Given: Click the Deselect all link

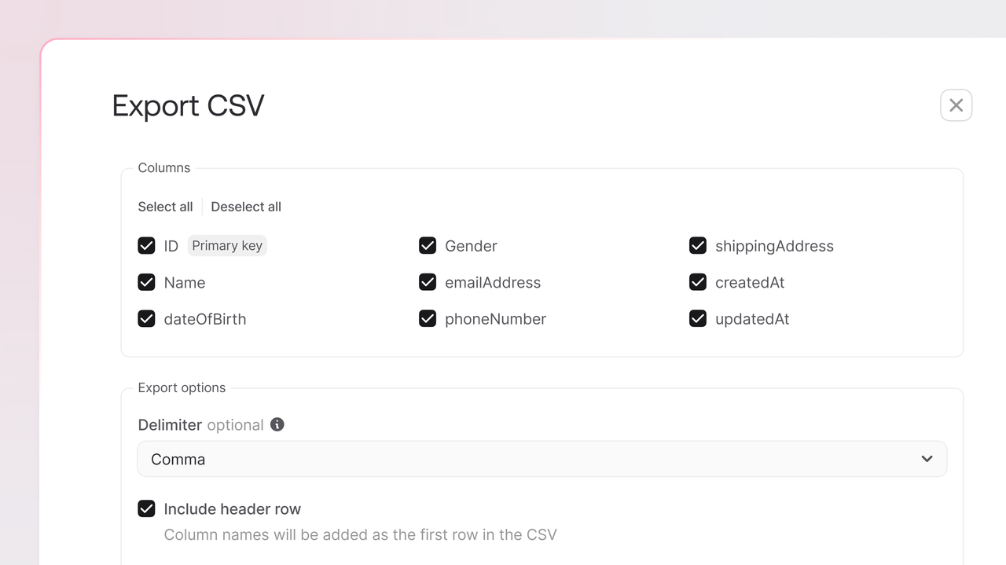Looking at the screenshot, I should click(x=246, y=207).
